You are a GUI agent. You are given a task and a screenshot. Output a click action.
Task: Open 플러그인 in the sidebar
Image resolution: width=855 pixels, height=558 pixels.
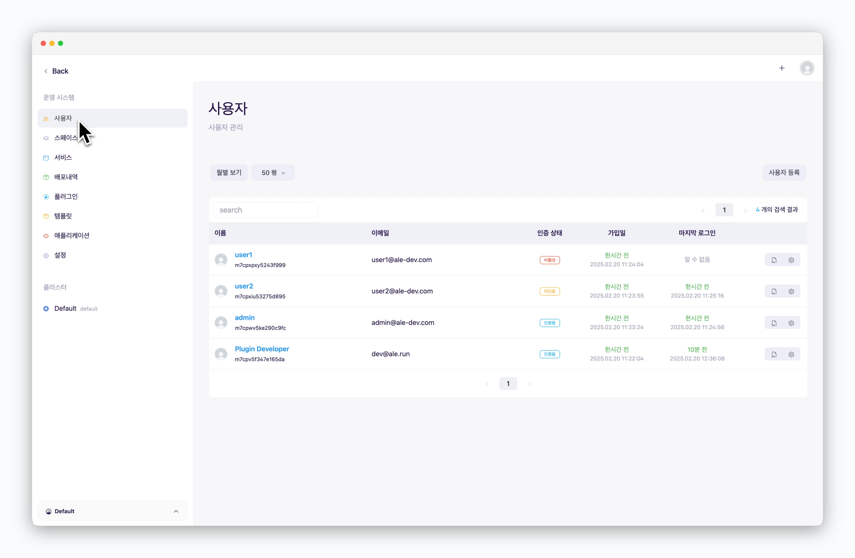[x=112, y=197]
